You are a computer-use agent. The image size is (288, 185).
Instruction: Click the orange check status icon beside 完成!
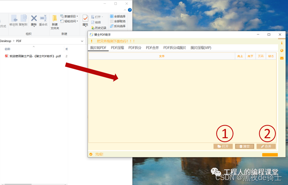[91, 154]
